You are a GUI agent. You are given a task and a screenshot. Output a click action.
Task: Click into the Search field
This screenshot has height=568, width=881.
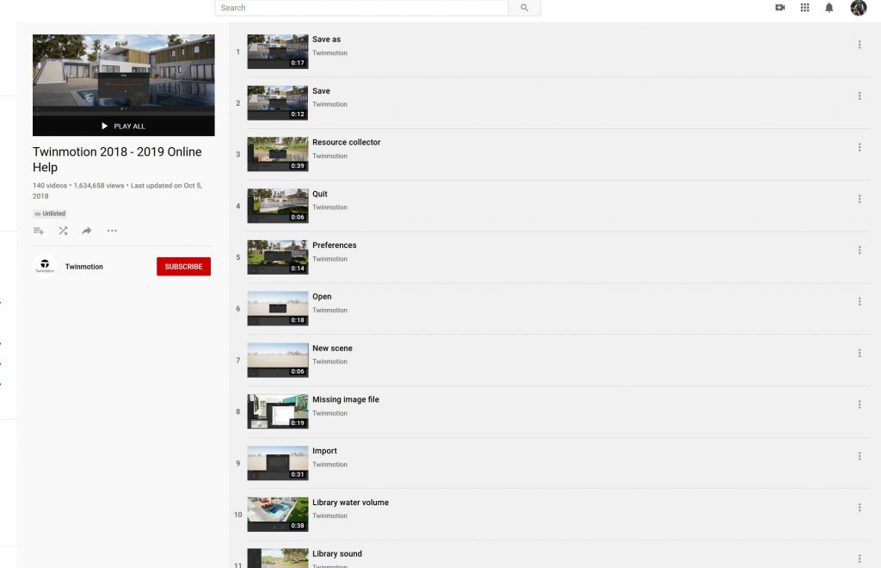pos(361,8)
